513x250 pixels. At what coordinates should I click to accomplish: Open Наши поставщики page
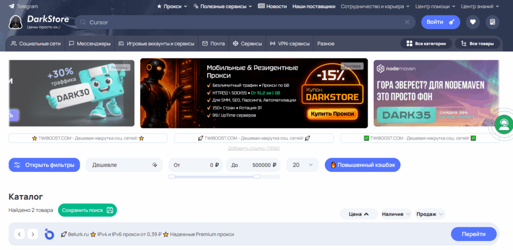[314, 6]
